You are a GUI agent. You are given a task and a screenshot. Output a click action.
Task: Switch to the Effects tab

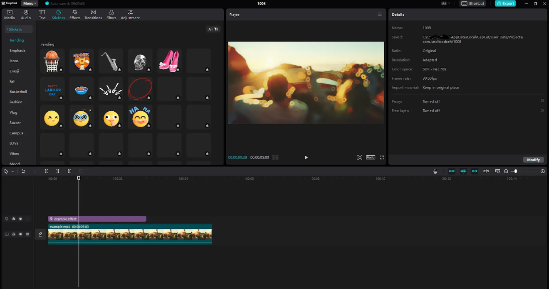pos(75,15)
